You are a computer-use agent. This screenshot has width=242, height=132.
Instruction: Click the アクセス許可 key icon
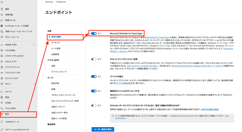[x=2, y=108]
